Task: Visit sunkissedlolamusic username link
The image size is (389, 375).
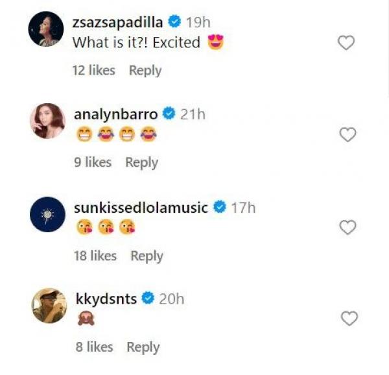Action: pyautogui.click(x=141, y=208)
